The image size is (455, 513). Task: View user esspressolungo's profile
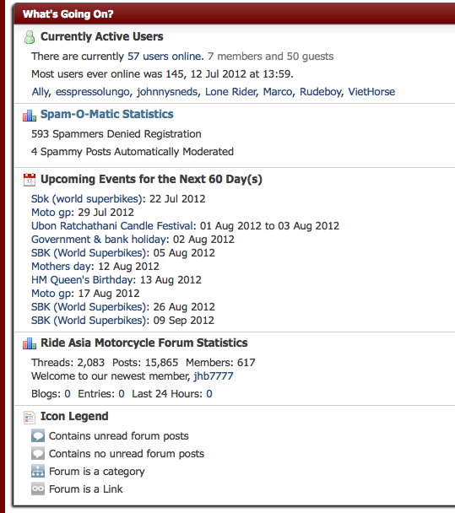tap(93, 92)
